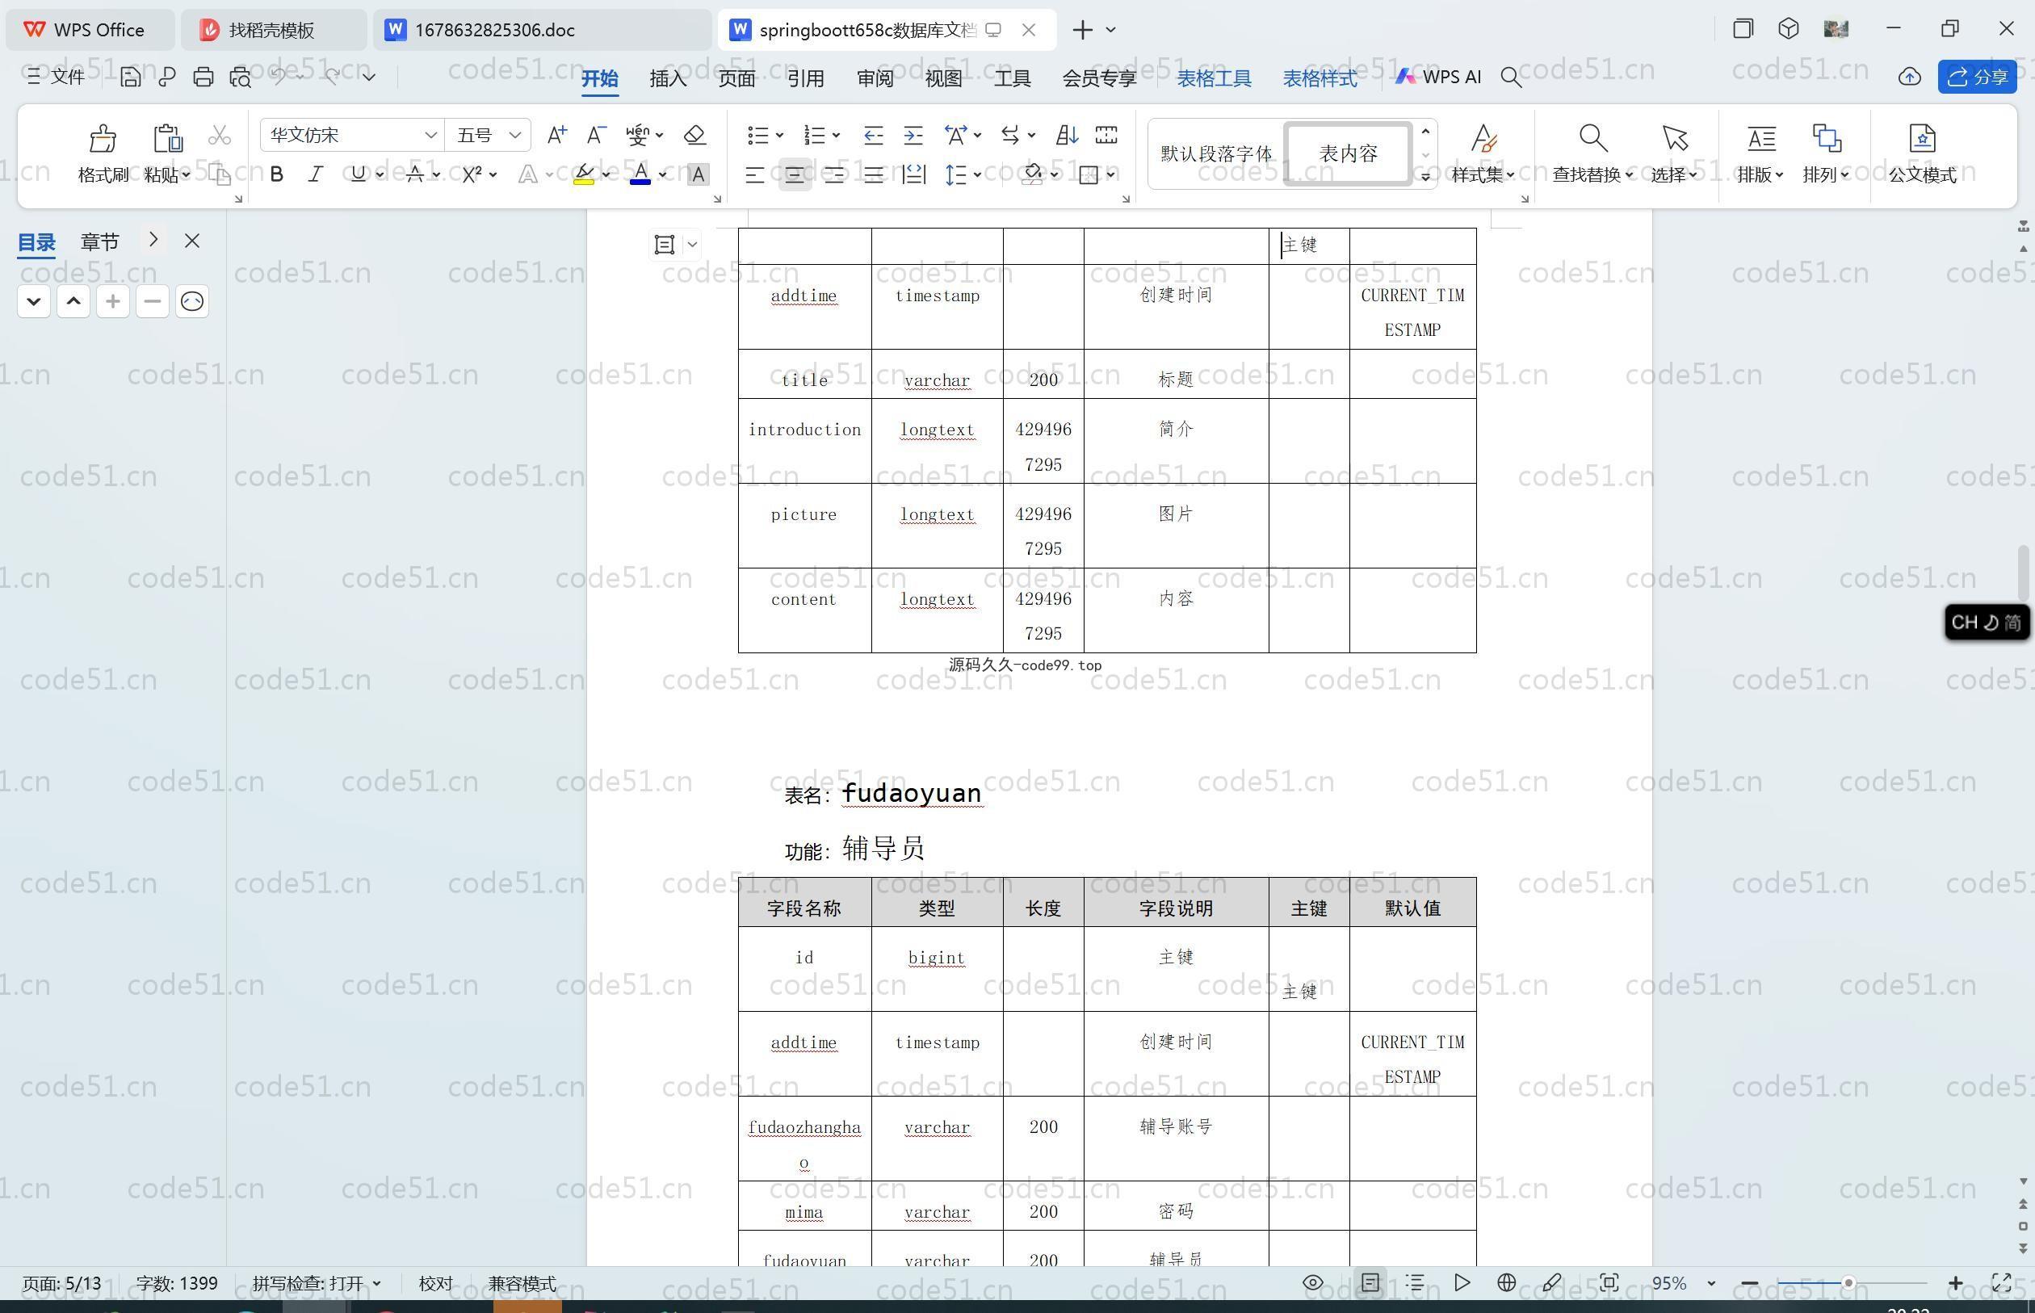
Task: Expand the numbered list dropdown arrow
Action: pyautogui.click(x=837, y=135)
